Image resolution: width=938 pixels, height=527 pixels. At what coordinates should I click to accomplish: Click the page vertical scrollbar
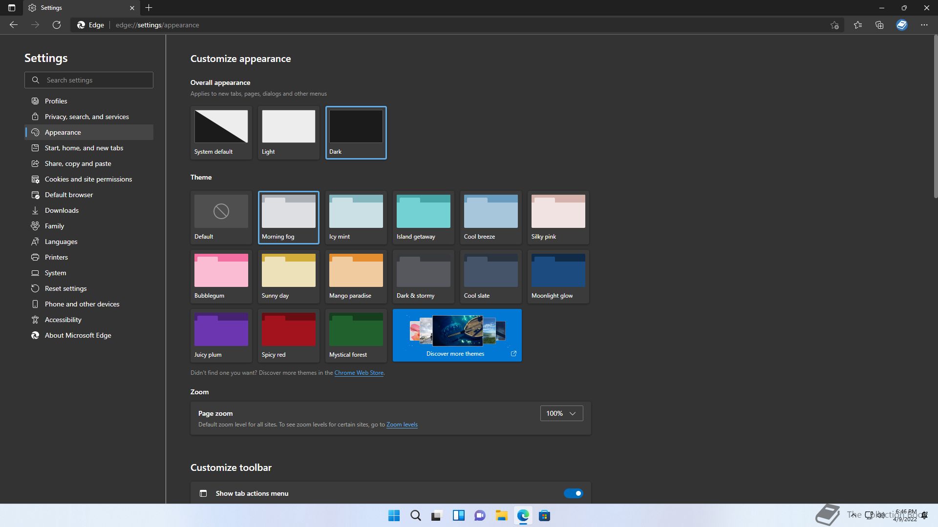pos(936,117)
